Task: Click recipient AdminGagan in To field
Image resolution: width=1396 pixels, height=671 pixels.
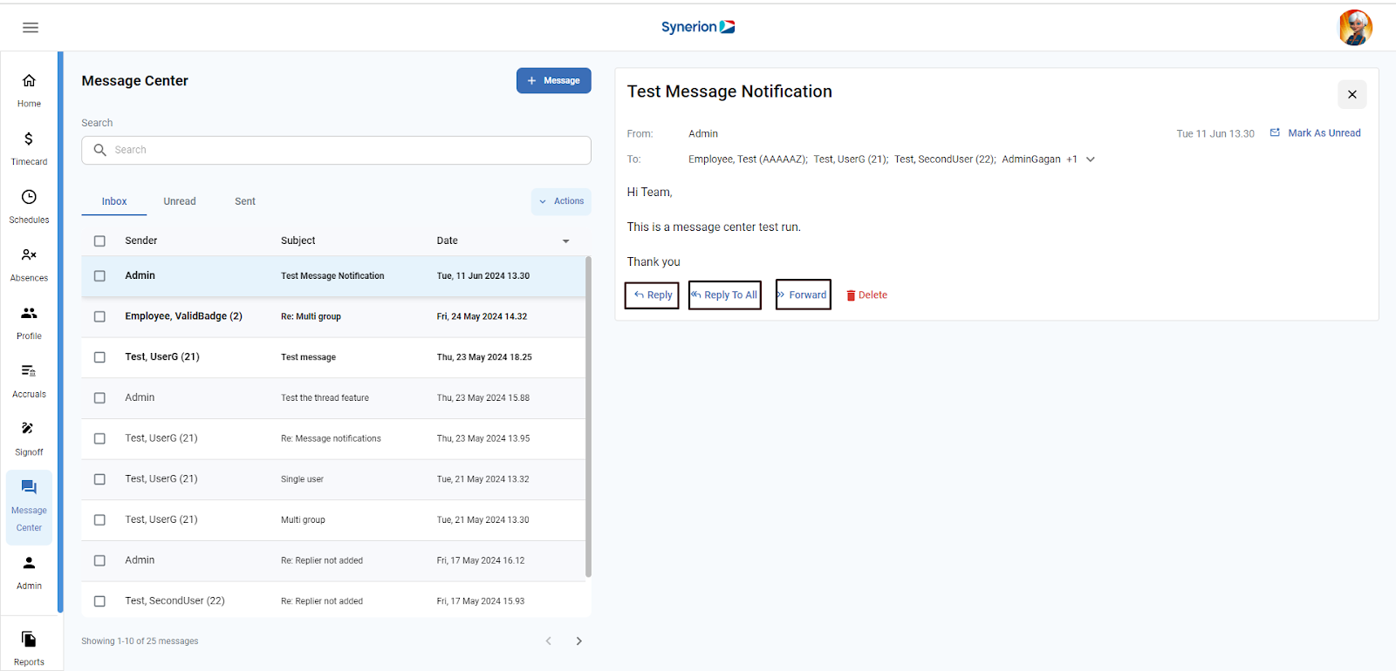Action: point(1030,159)
